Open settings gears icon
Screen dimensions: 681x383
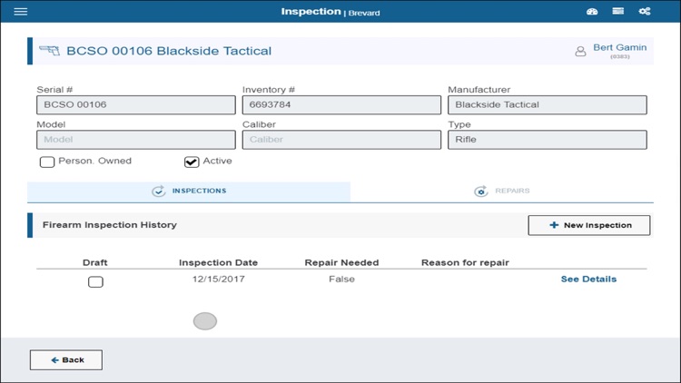[x=645, y=12]
